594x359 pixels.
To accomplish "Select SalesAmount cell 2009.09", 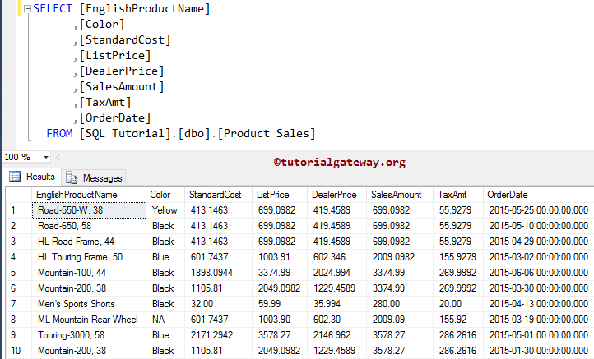I will point(400,320).
